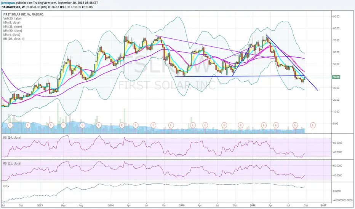
Task: Select the MA (21, close) indicator label
Action: [x=13, y=27]
